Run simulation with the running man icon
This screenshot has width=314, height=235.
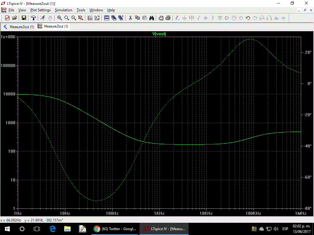pos(43,18)
